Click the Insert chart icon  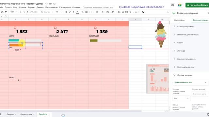[127, 12]
